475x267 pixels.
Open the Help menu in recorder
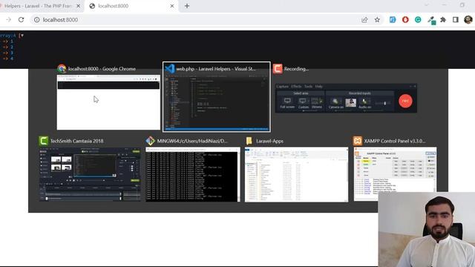coord(318,87)
